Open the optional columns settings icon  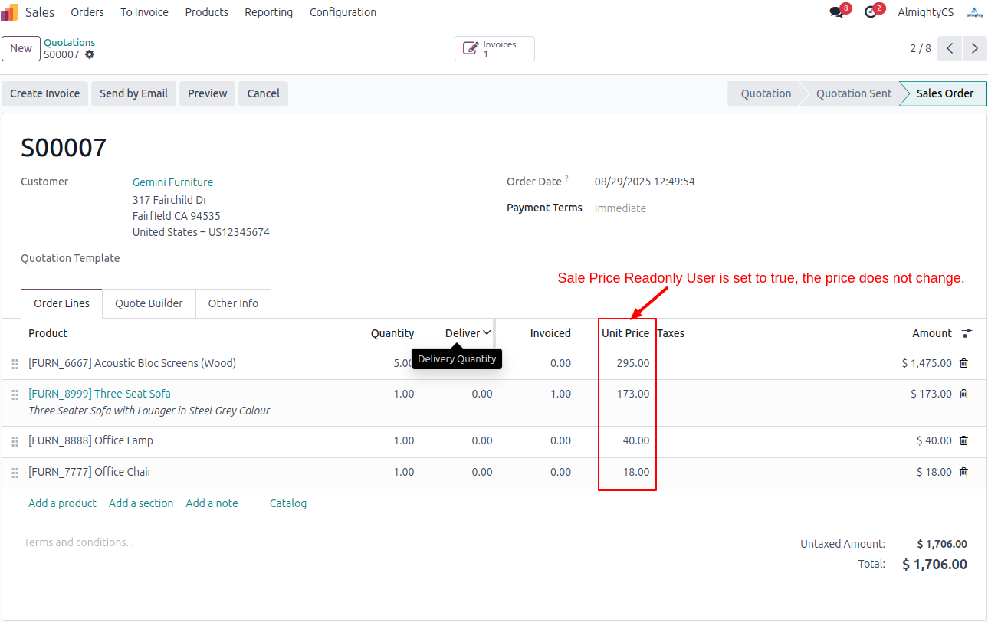click(967, 333)
